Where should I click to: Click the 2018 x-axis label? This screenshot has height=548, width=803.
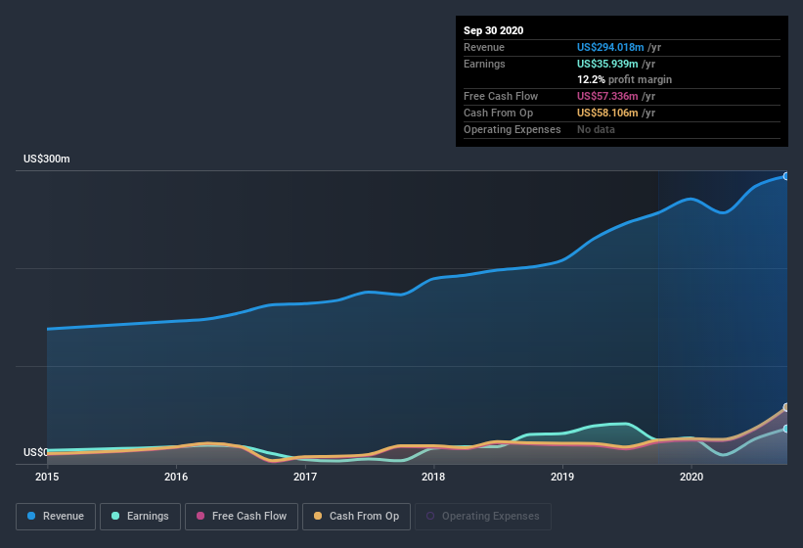click(x=433, y=477)
